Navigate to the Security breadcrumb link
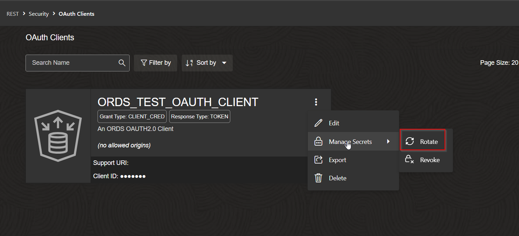 38,14
